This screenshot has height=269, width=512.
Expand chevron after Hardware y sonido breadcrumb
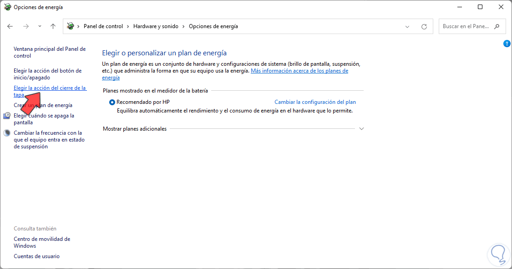pos(183,26)
